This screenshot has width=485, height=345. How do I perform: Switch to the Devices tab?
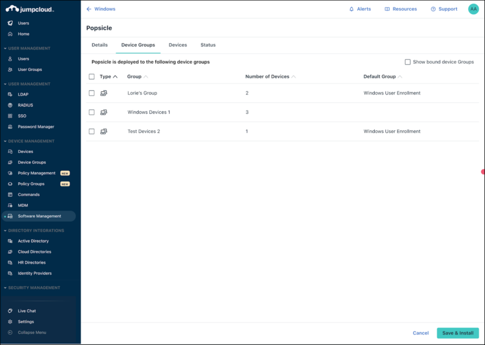tap(178, 44)
